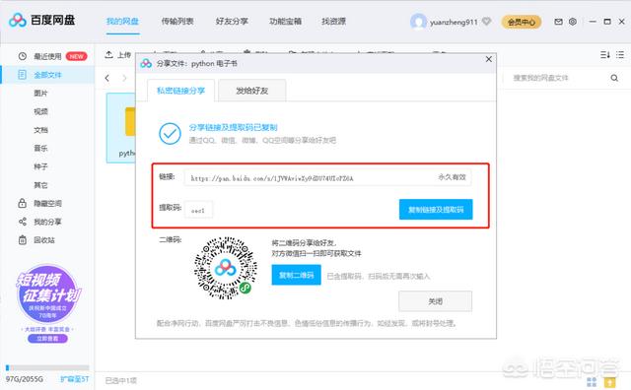Open the short video promotion banner

pyautogui.click(x=48, y=304)
